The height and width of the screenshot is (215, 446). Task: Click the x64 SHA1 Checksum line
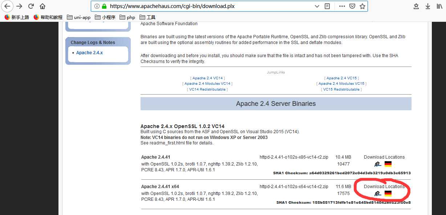pyautogui.click(x=344, y=203)
